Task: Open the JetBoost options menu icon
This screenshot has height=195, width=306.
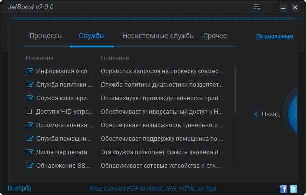Action: pyautogui.click(x=257, y=7)
